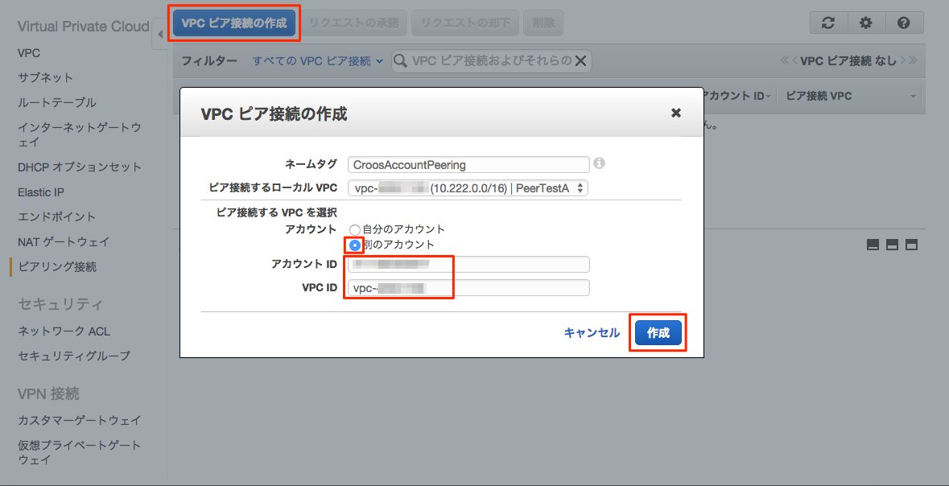This screenshot has width=949, height=486.
Task: Open VPC in the sidebar
Action: pyautogui.click(x=29, y=53)
